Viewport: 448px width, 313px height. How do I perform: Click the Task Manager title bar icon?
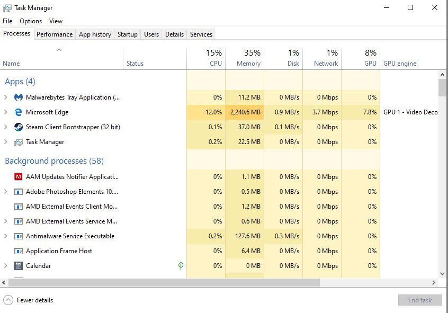point(7,8)
